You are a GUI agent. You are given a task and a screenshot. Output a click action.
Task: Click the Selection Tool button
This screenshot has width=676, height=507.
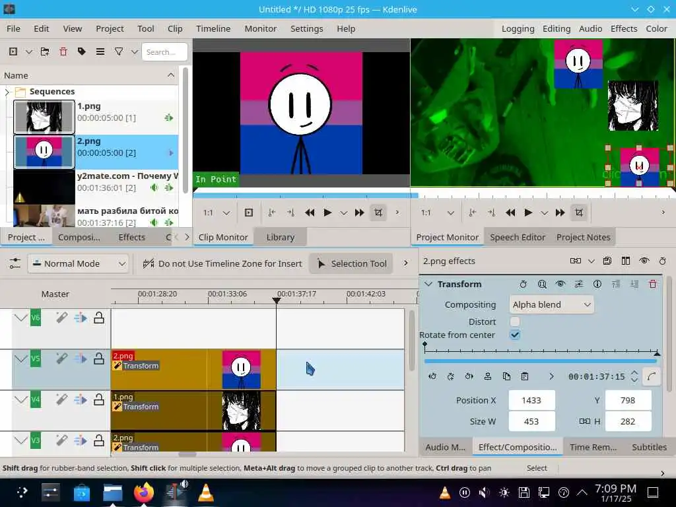(352, 263)
